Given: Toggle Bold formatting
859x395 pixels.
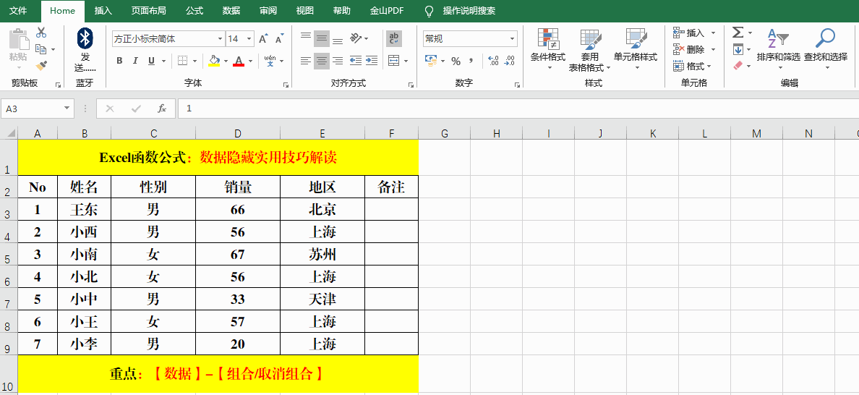Looking at the screenshot, I should coord(119,61).
